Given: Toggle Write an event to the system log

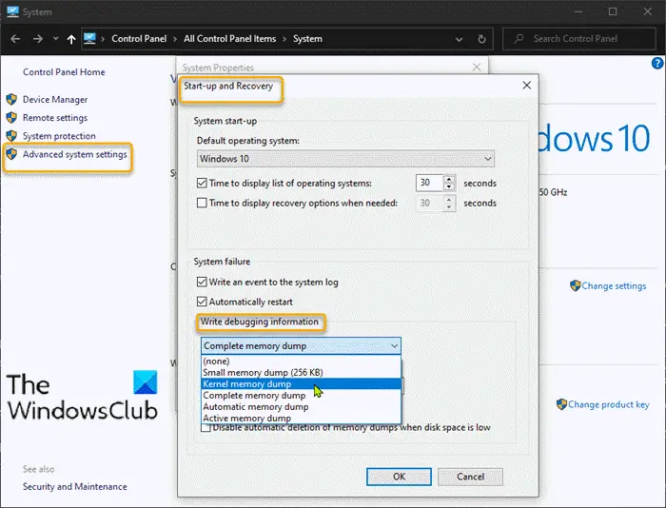Looking at the screenshot, I should pyautogui.click(x=202, y=282).
